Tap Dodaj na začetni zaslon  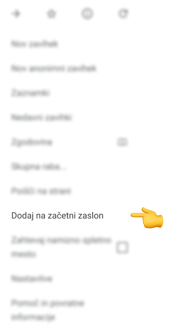(x=57, y=215)
